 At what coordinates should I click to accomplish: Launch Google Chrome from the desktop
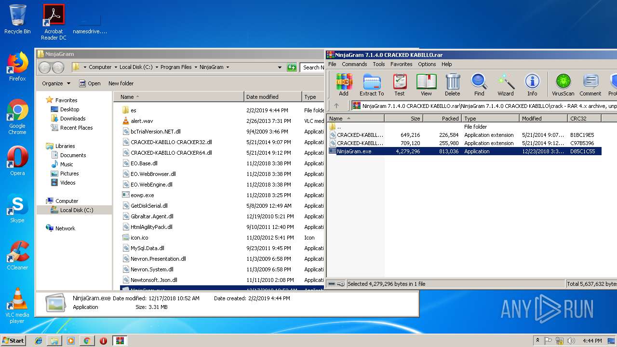17,117
